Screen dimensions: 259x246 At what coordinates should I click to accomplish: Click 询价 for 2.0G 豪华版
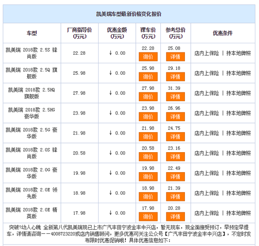[x=148, y=177]
